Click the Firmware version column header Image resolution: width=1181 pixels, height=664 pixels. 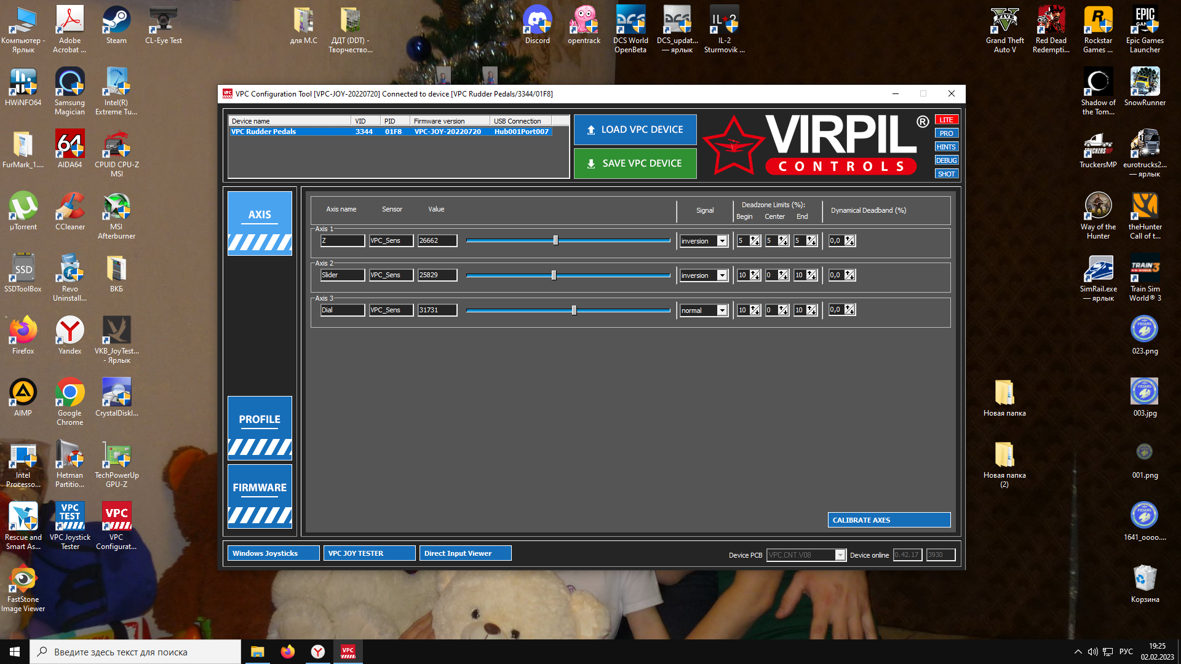(450, 121)
